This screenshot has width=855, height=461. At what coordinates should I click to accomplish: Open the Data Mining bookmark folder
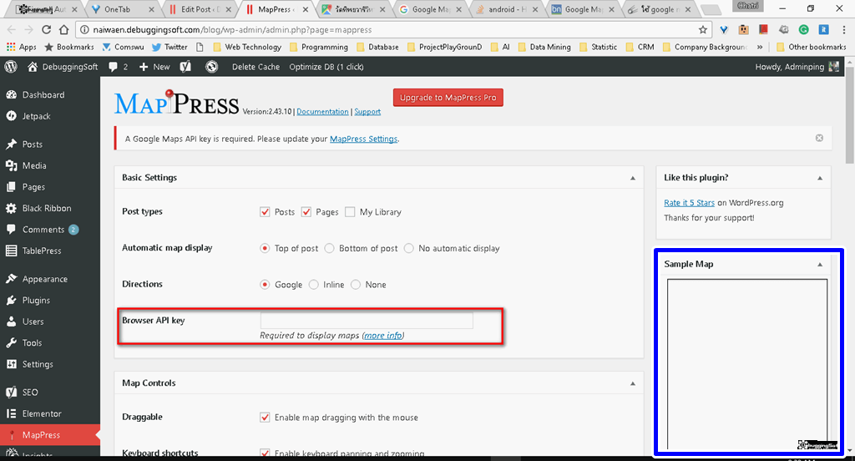pos(544,47)
